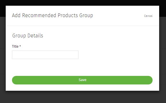Dismiss dialog via dark backdrop below modal
The width and height of the screenshot is (166, 103).
tap(83, 97)
